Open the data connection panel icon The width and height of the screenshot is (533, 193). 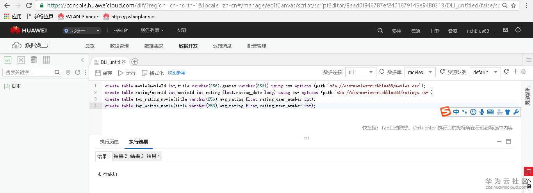click(x=34, y=60)
